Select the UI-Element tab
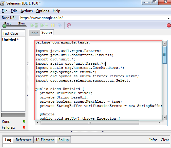 [45, 140]
